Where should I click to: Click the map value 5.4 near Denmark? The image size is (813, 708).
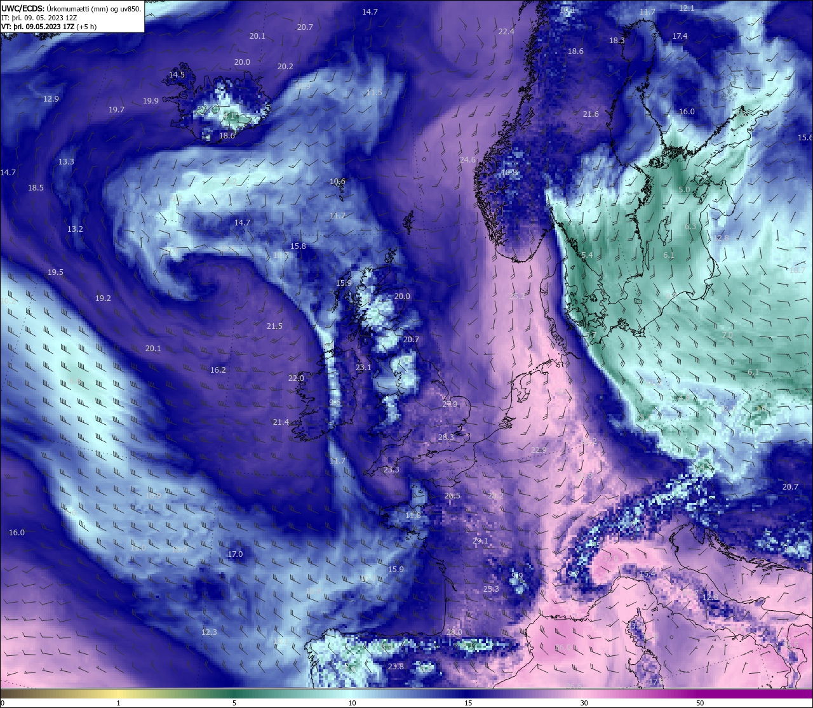[x=587, y=255]
